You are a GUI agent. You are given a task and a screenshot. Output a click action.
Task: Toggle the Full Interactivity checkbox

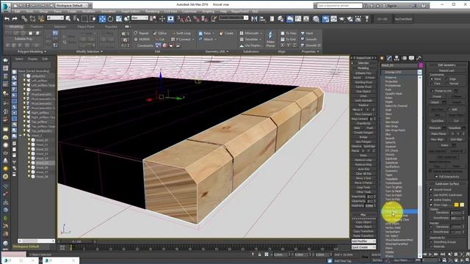coord(436,177)
